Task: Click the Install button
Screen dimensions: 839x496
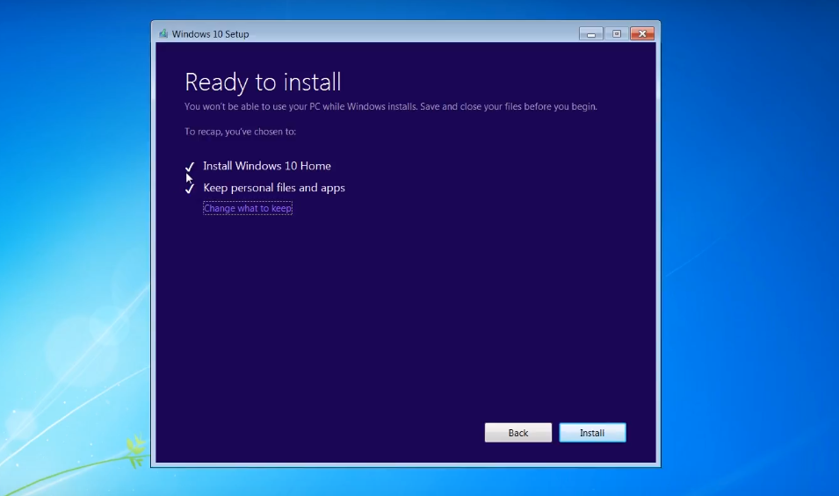Action: 592,433
